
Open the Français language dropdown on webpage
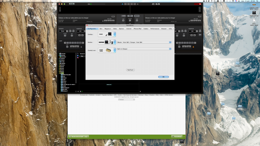[x=127, y=100]
